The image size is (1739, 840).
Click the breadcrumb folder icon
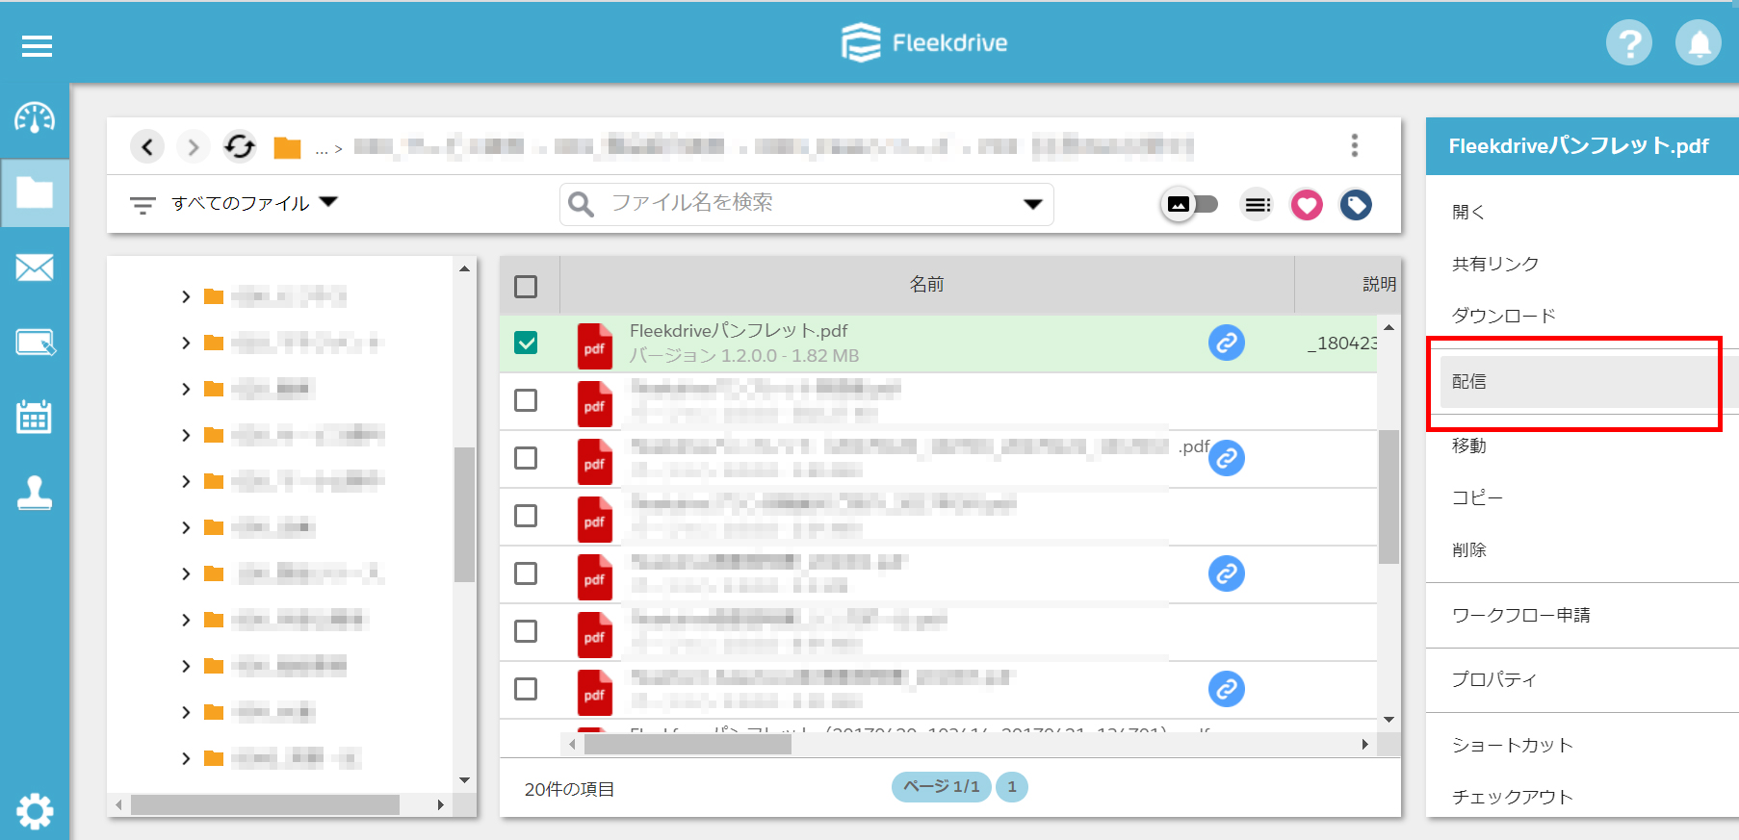[x=287, y=147]
